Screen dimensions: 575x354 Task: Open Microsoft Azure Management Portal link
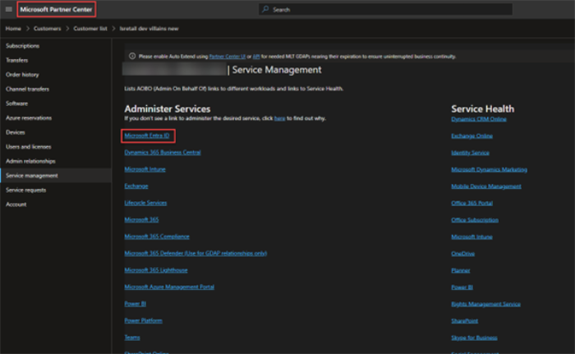[169, 287]
